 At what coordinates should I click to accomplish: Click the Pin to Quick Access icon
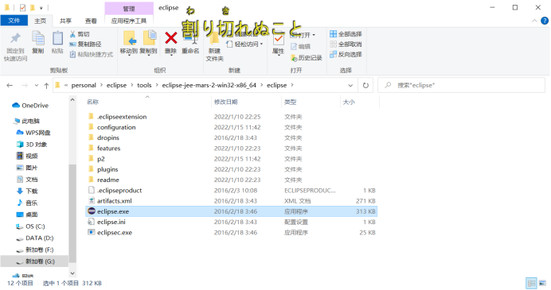coord(15,39)
